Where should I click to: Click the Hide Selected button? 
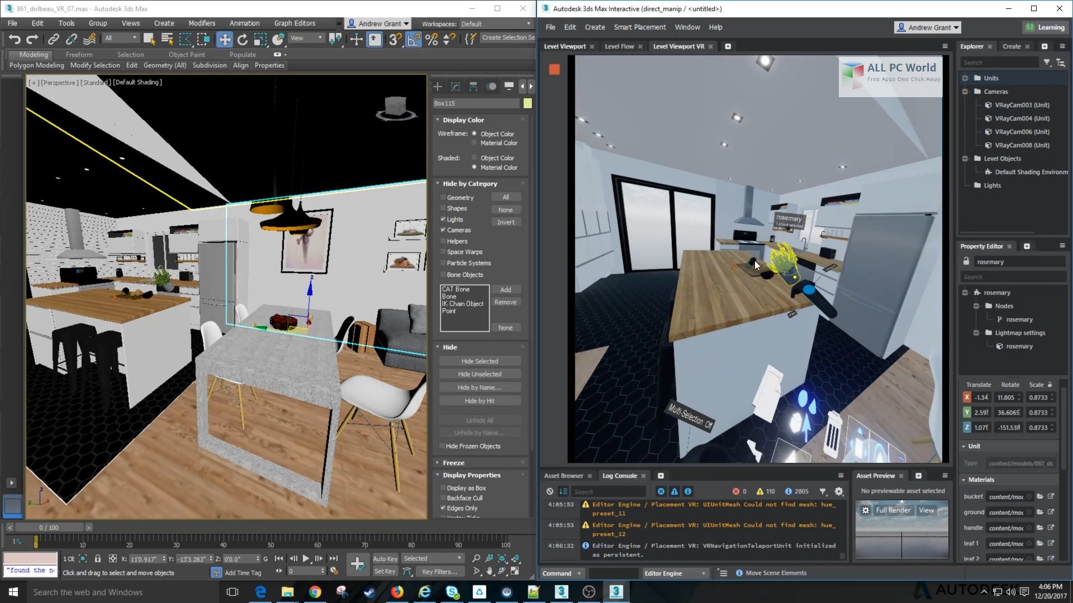[479, 361]
